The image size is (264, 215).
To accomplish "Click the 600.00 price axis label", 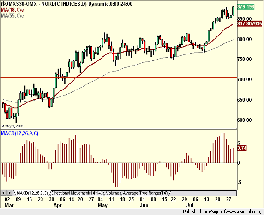I will coord(245,120).
